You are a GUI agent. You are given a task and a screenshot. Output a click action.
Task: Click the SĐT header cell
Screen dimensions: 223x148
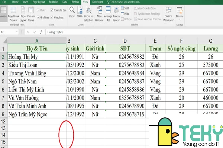125,48
